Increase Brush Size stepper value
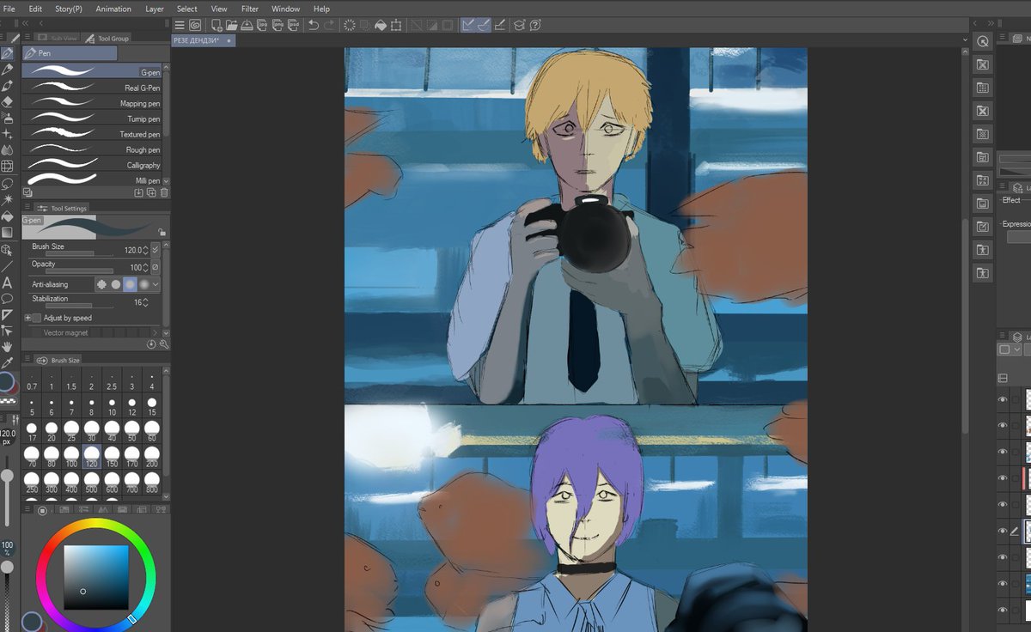Image resolution: width=1031 pixels, height=632 pixels. (145, 247)
